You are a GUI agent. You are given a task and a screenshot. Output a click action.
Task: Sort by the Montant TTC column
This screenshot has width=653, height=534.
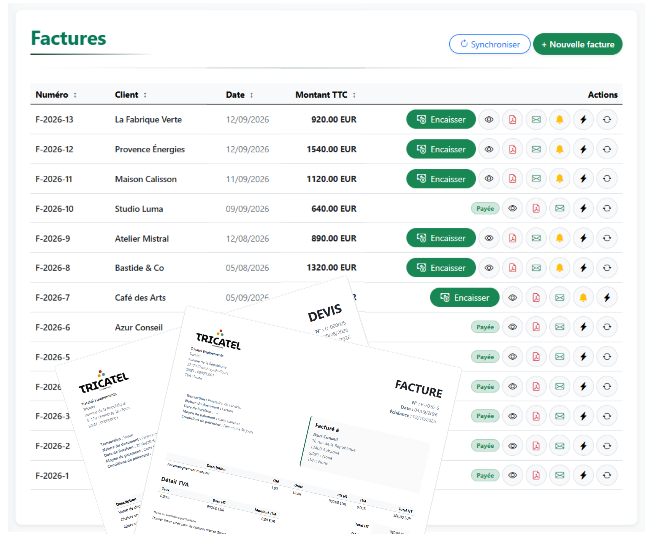coord(326,95)
